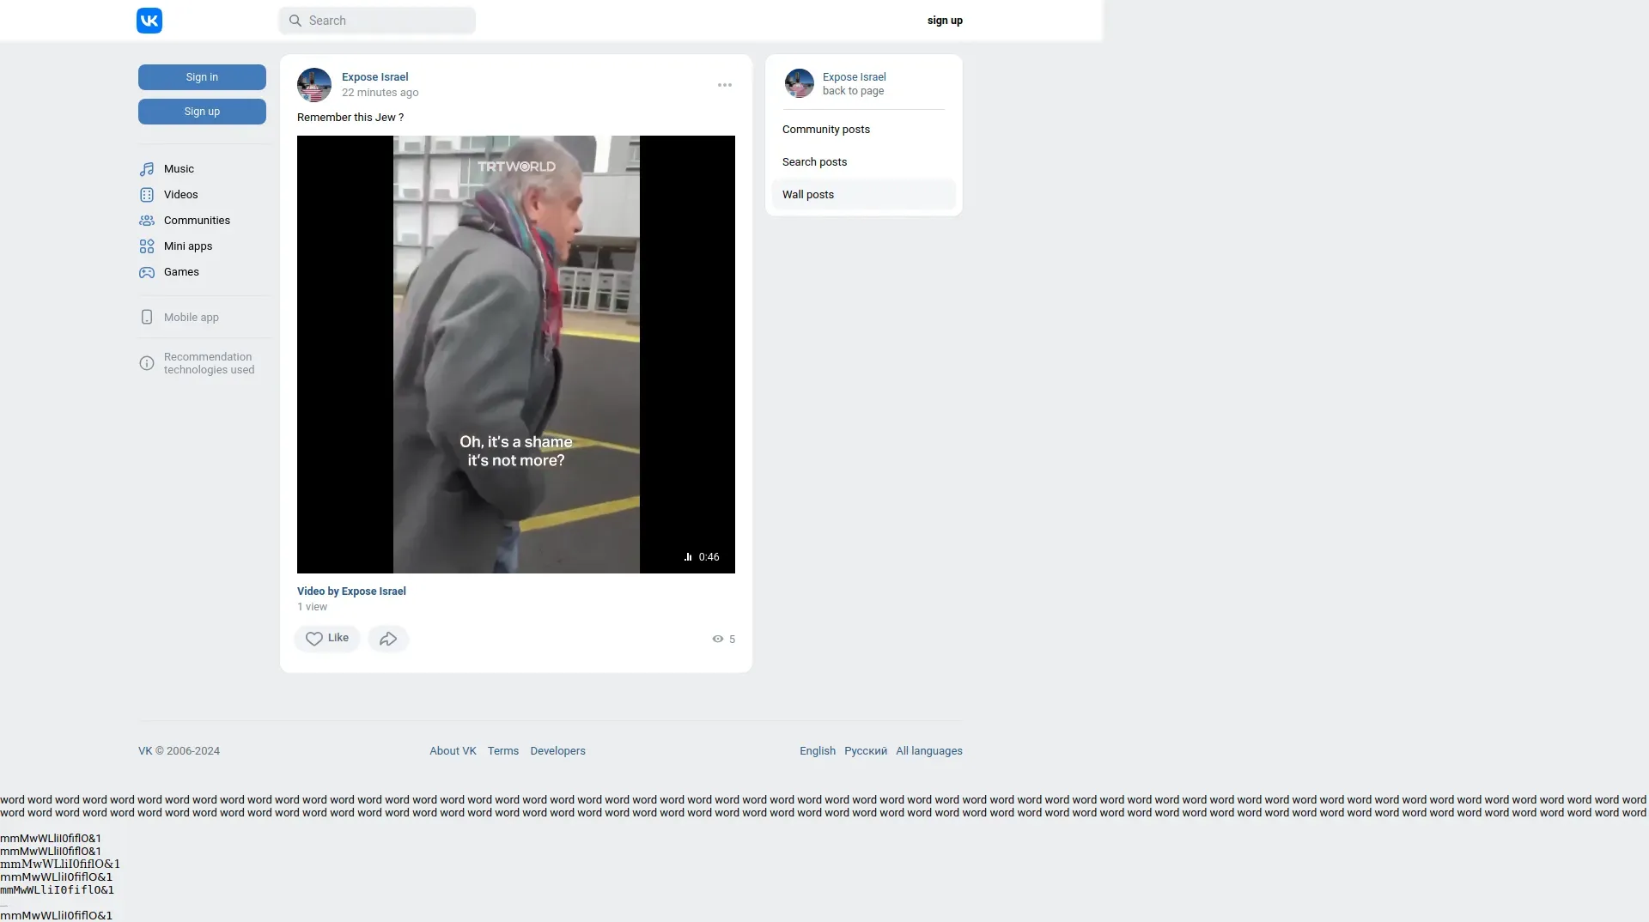Click the Mobile app phone icon
The width and height of the screenshot is (1649, 922).
147,318
